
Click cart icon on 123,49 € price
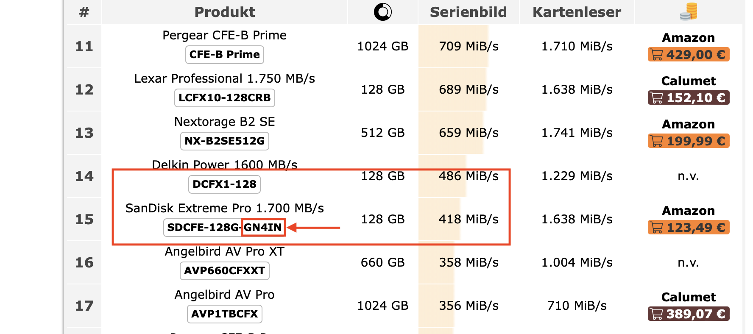coord(657,228)
